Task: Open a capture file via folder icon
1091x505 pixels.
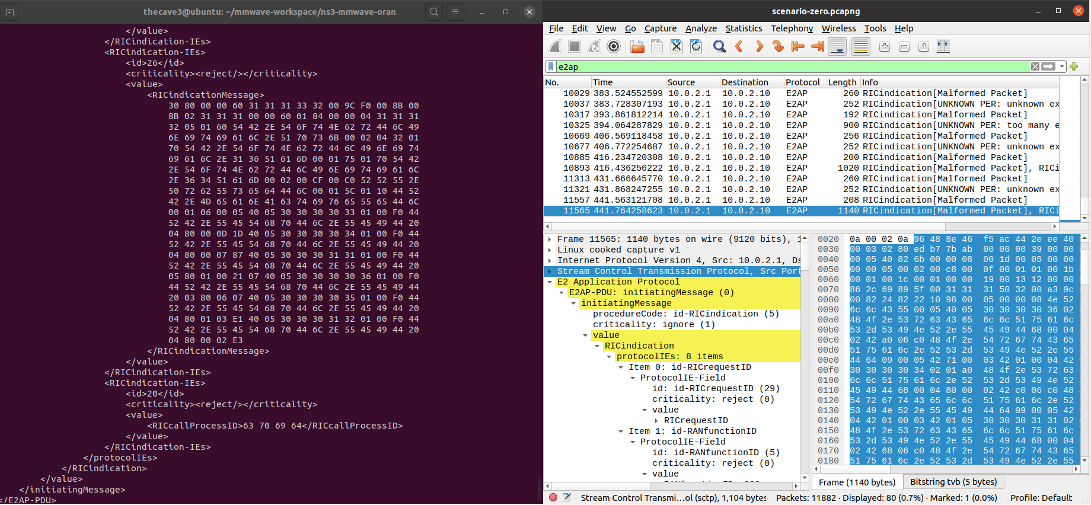Action: pos(637,47)
